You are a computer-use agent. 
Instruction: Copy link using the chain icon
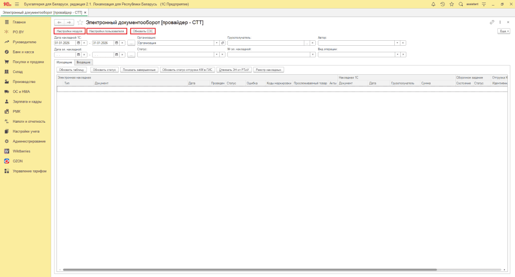point(492,22)
